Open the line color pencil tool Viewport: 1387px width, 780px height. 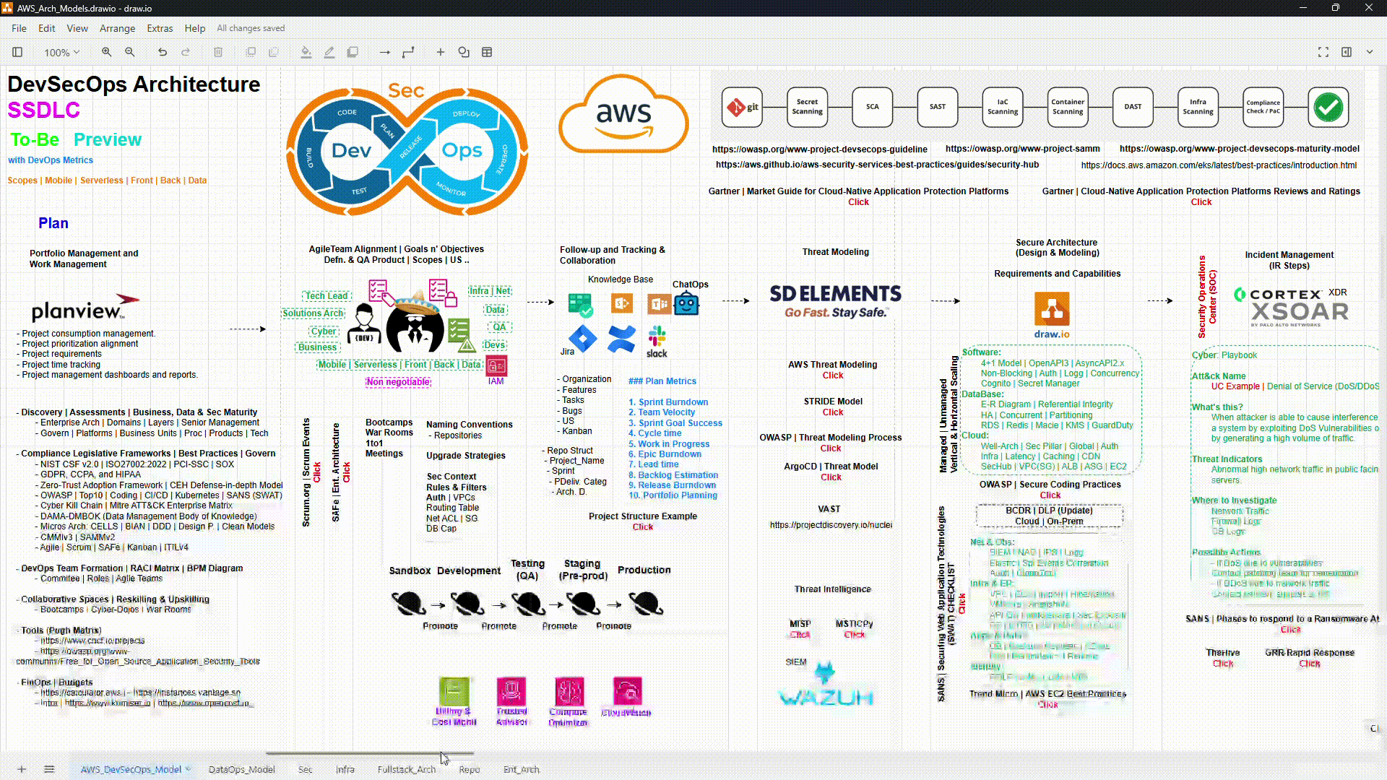(x=329, y=52)
